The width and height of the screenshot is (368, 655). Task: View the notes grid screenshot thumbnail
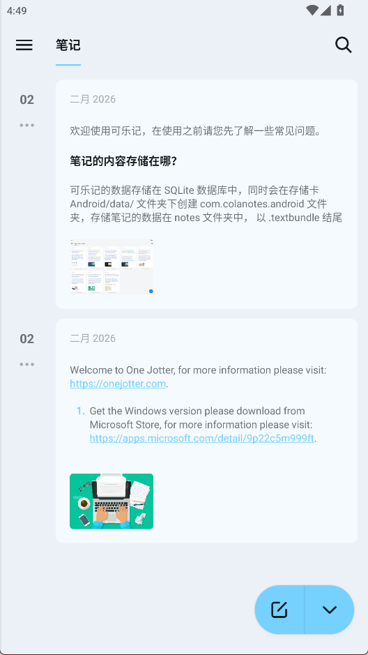(x=112, y=267)
